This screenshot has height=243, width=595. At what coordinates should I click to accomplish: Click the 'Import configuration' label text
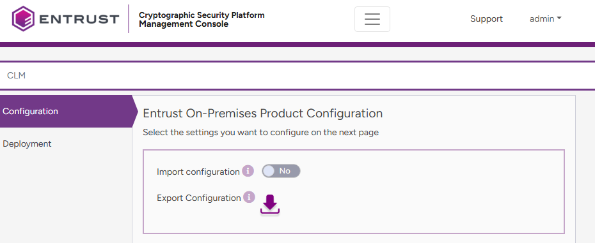(x=198, y=172)
